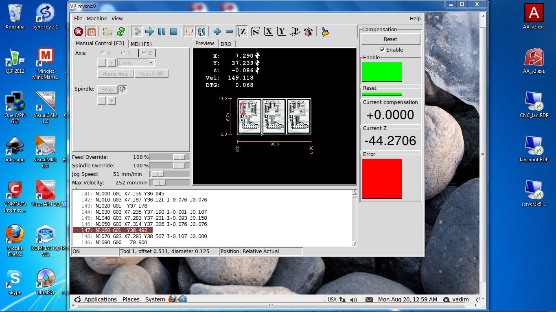This screenshot has height=312, width=556.
Task: Click the compensation Reset button
Action: click(390, 39)
